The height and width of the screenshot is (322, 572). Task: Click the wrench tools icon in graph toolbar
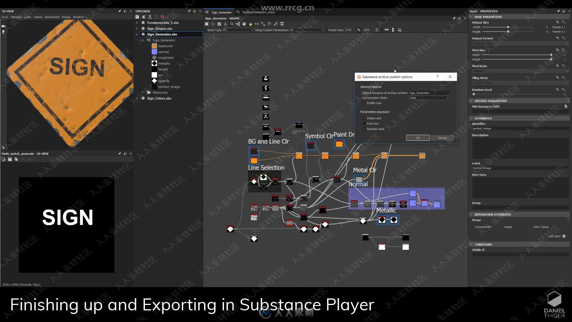[x=276, y=24]
